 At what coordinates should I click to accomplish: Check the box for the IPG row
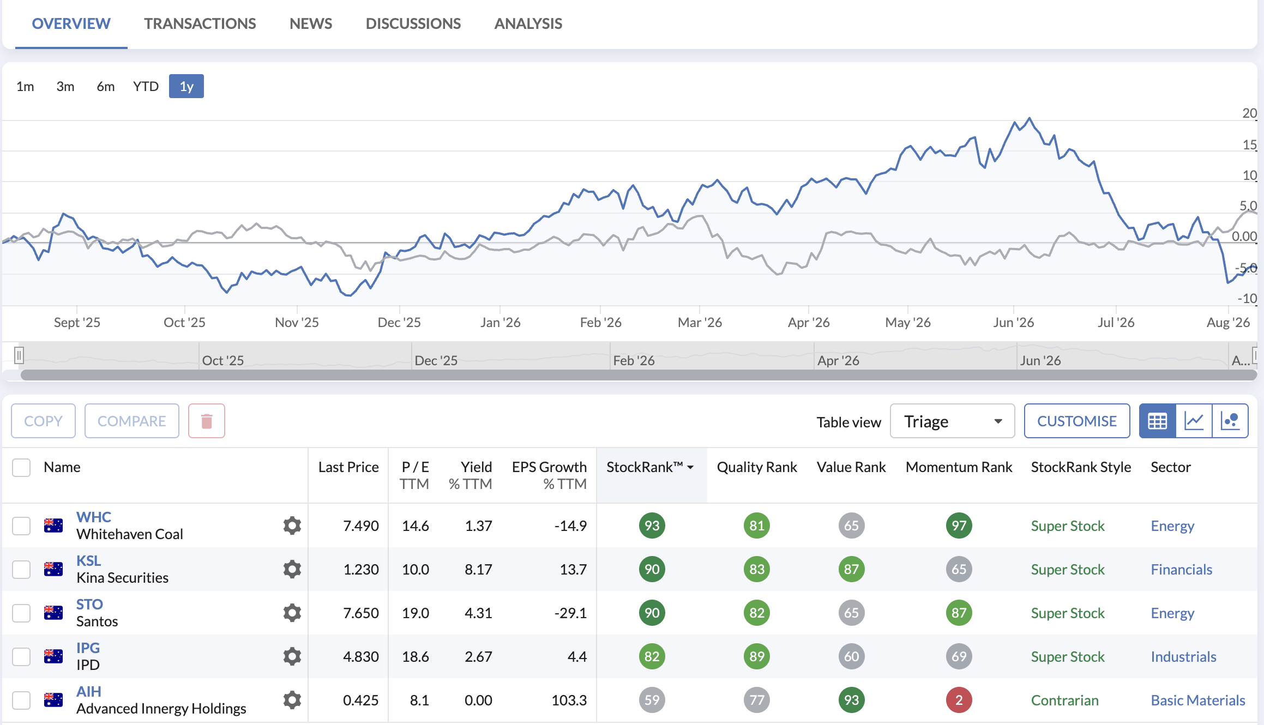point(21,656)
